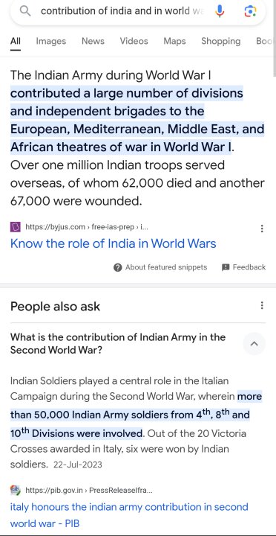Screen dimensions: 276x536
Task: Start voice search with microphone icon
Action: click(x=220, y=11)
